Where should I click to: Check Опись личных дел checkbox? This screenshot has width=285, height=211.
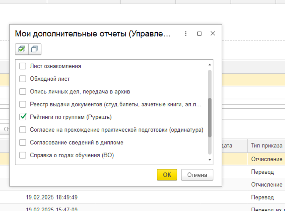[x=23, y=92]
